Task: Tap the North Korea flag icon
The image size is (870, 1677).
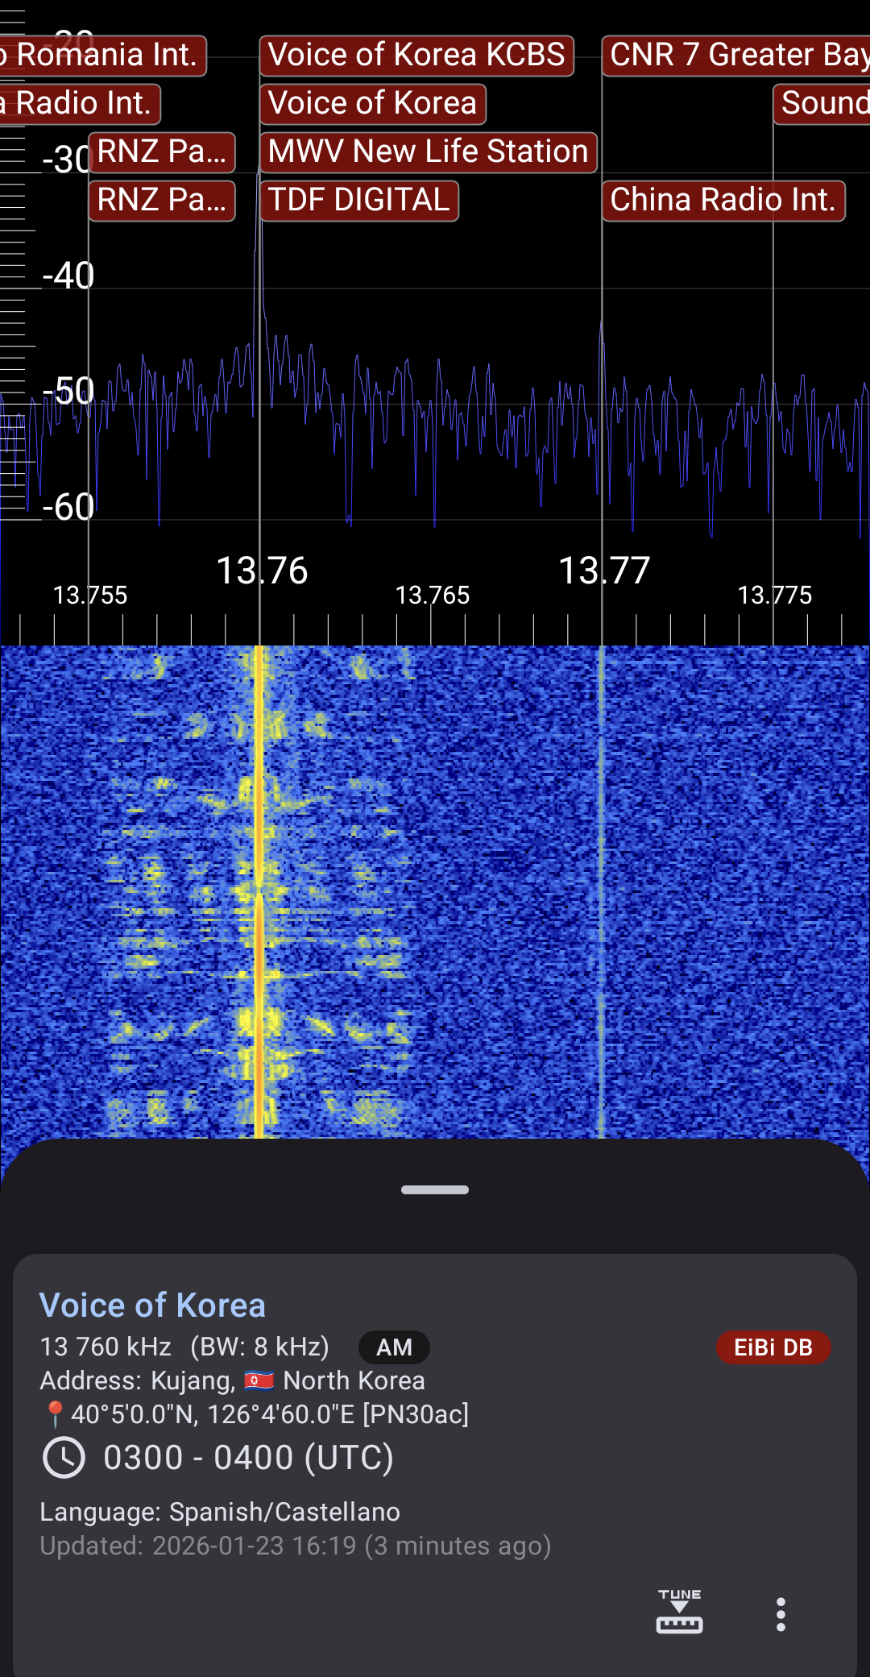Action: (x=259, y=1381)
